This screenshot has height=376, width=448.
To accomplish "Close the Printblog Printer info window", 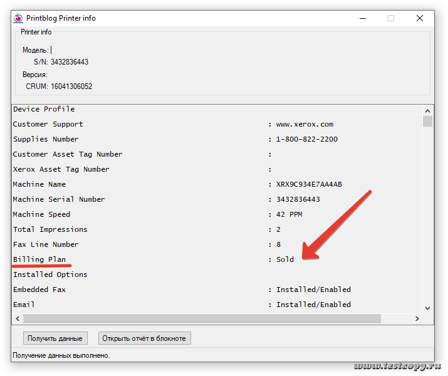I will tap(419, 18).
